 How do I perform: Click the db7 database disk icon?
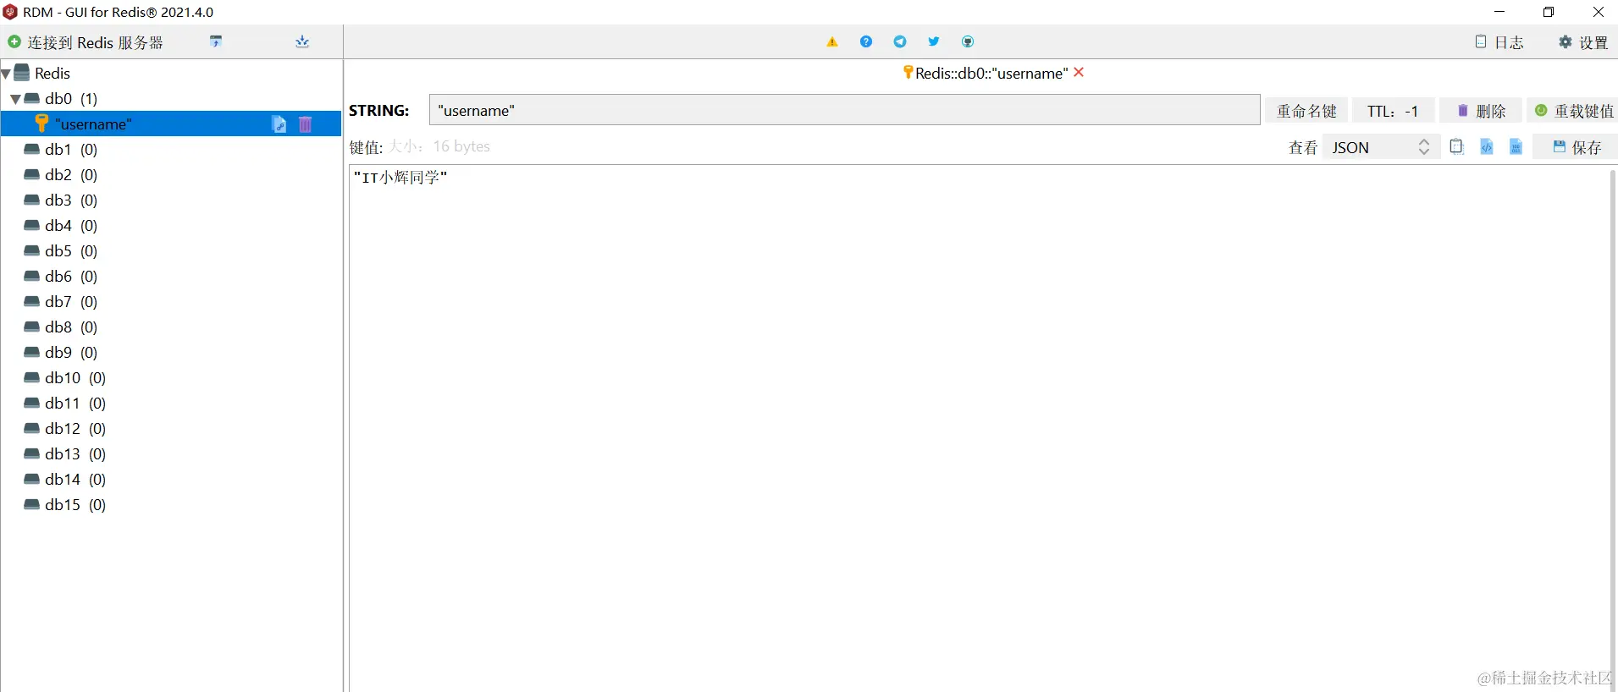pos(32,301)
